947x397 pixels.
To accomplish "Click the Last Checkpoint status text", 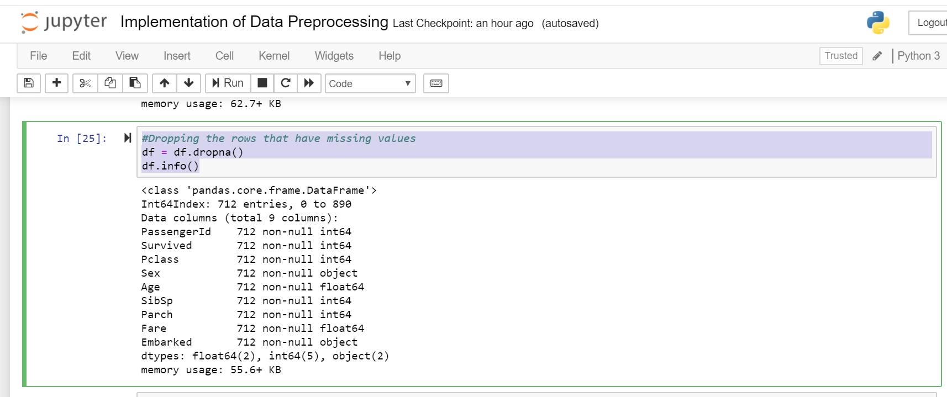I will point(463,23).
